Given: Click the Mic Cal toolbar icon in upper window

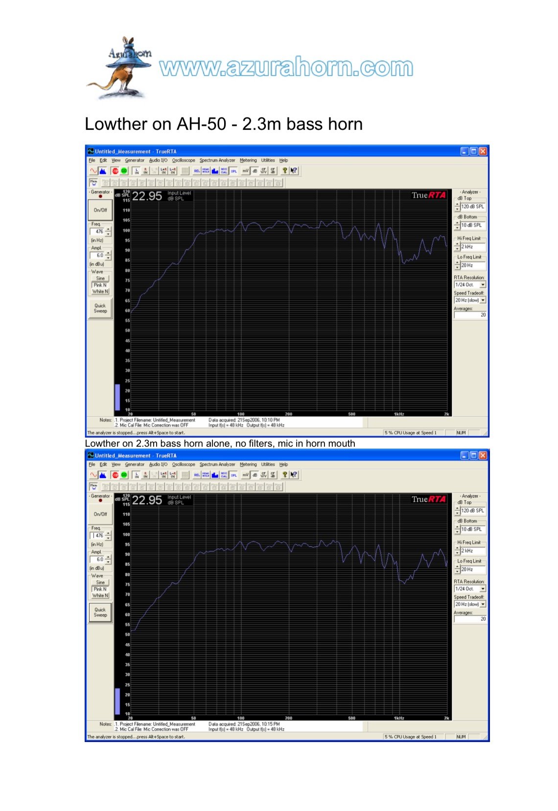Looking at the screenshot, I should [x=224, y=171].
